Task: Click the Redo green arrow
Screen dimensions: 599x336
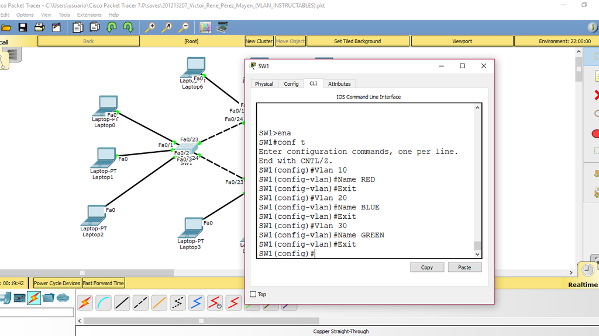Action: pyautogui.click(x=128, y=27)
